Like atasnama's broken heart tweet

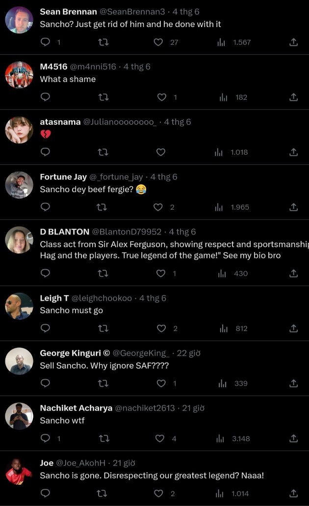pos(160,152)
